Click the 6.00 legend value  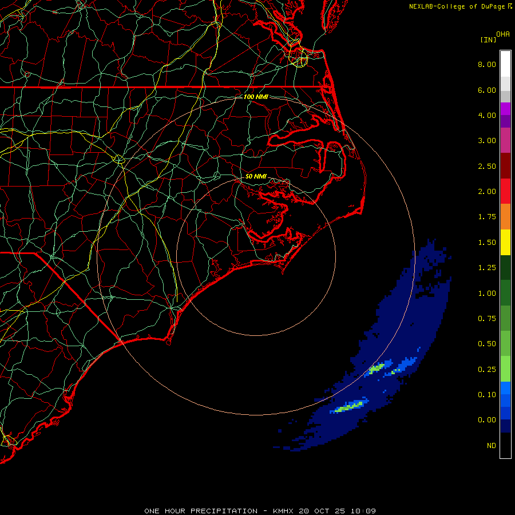point(487,90)
